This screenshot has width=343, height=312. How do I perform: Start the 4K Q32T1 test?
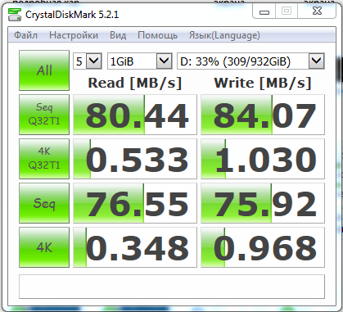pyautogui.click(x=44, y=159)
